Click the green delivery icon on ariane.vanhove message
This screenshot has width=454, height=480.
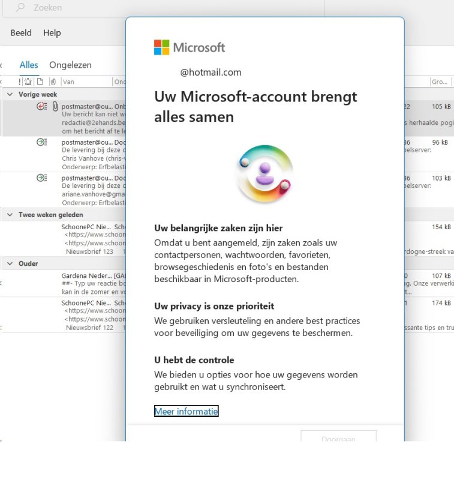(x=41, y=178)
